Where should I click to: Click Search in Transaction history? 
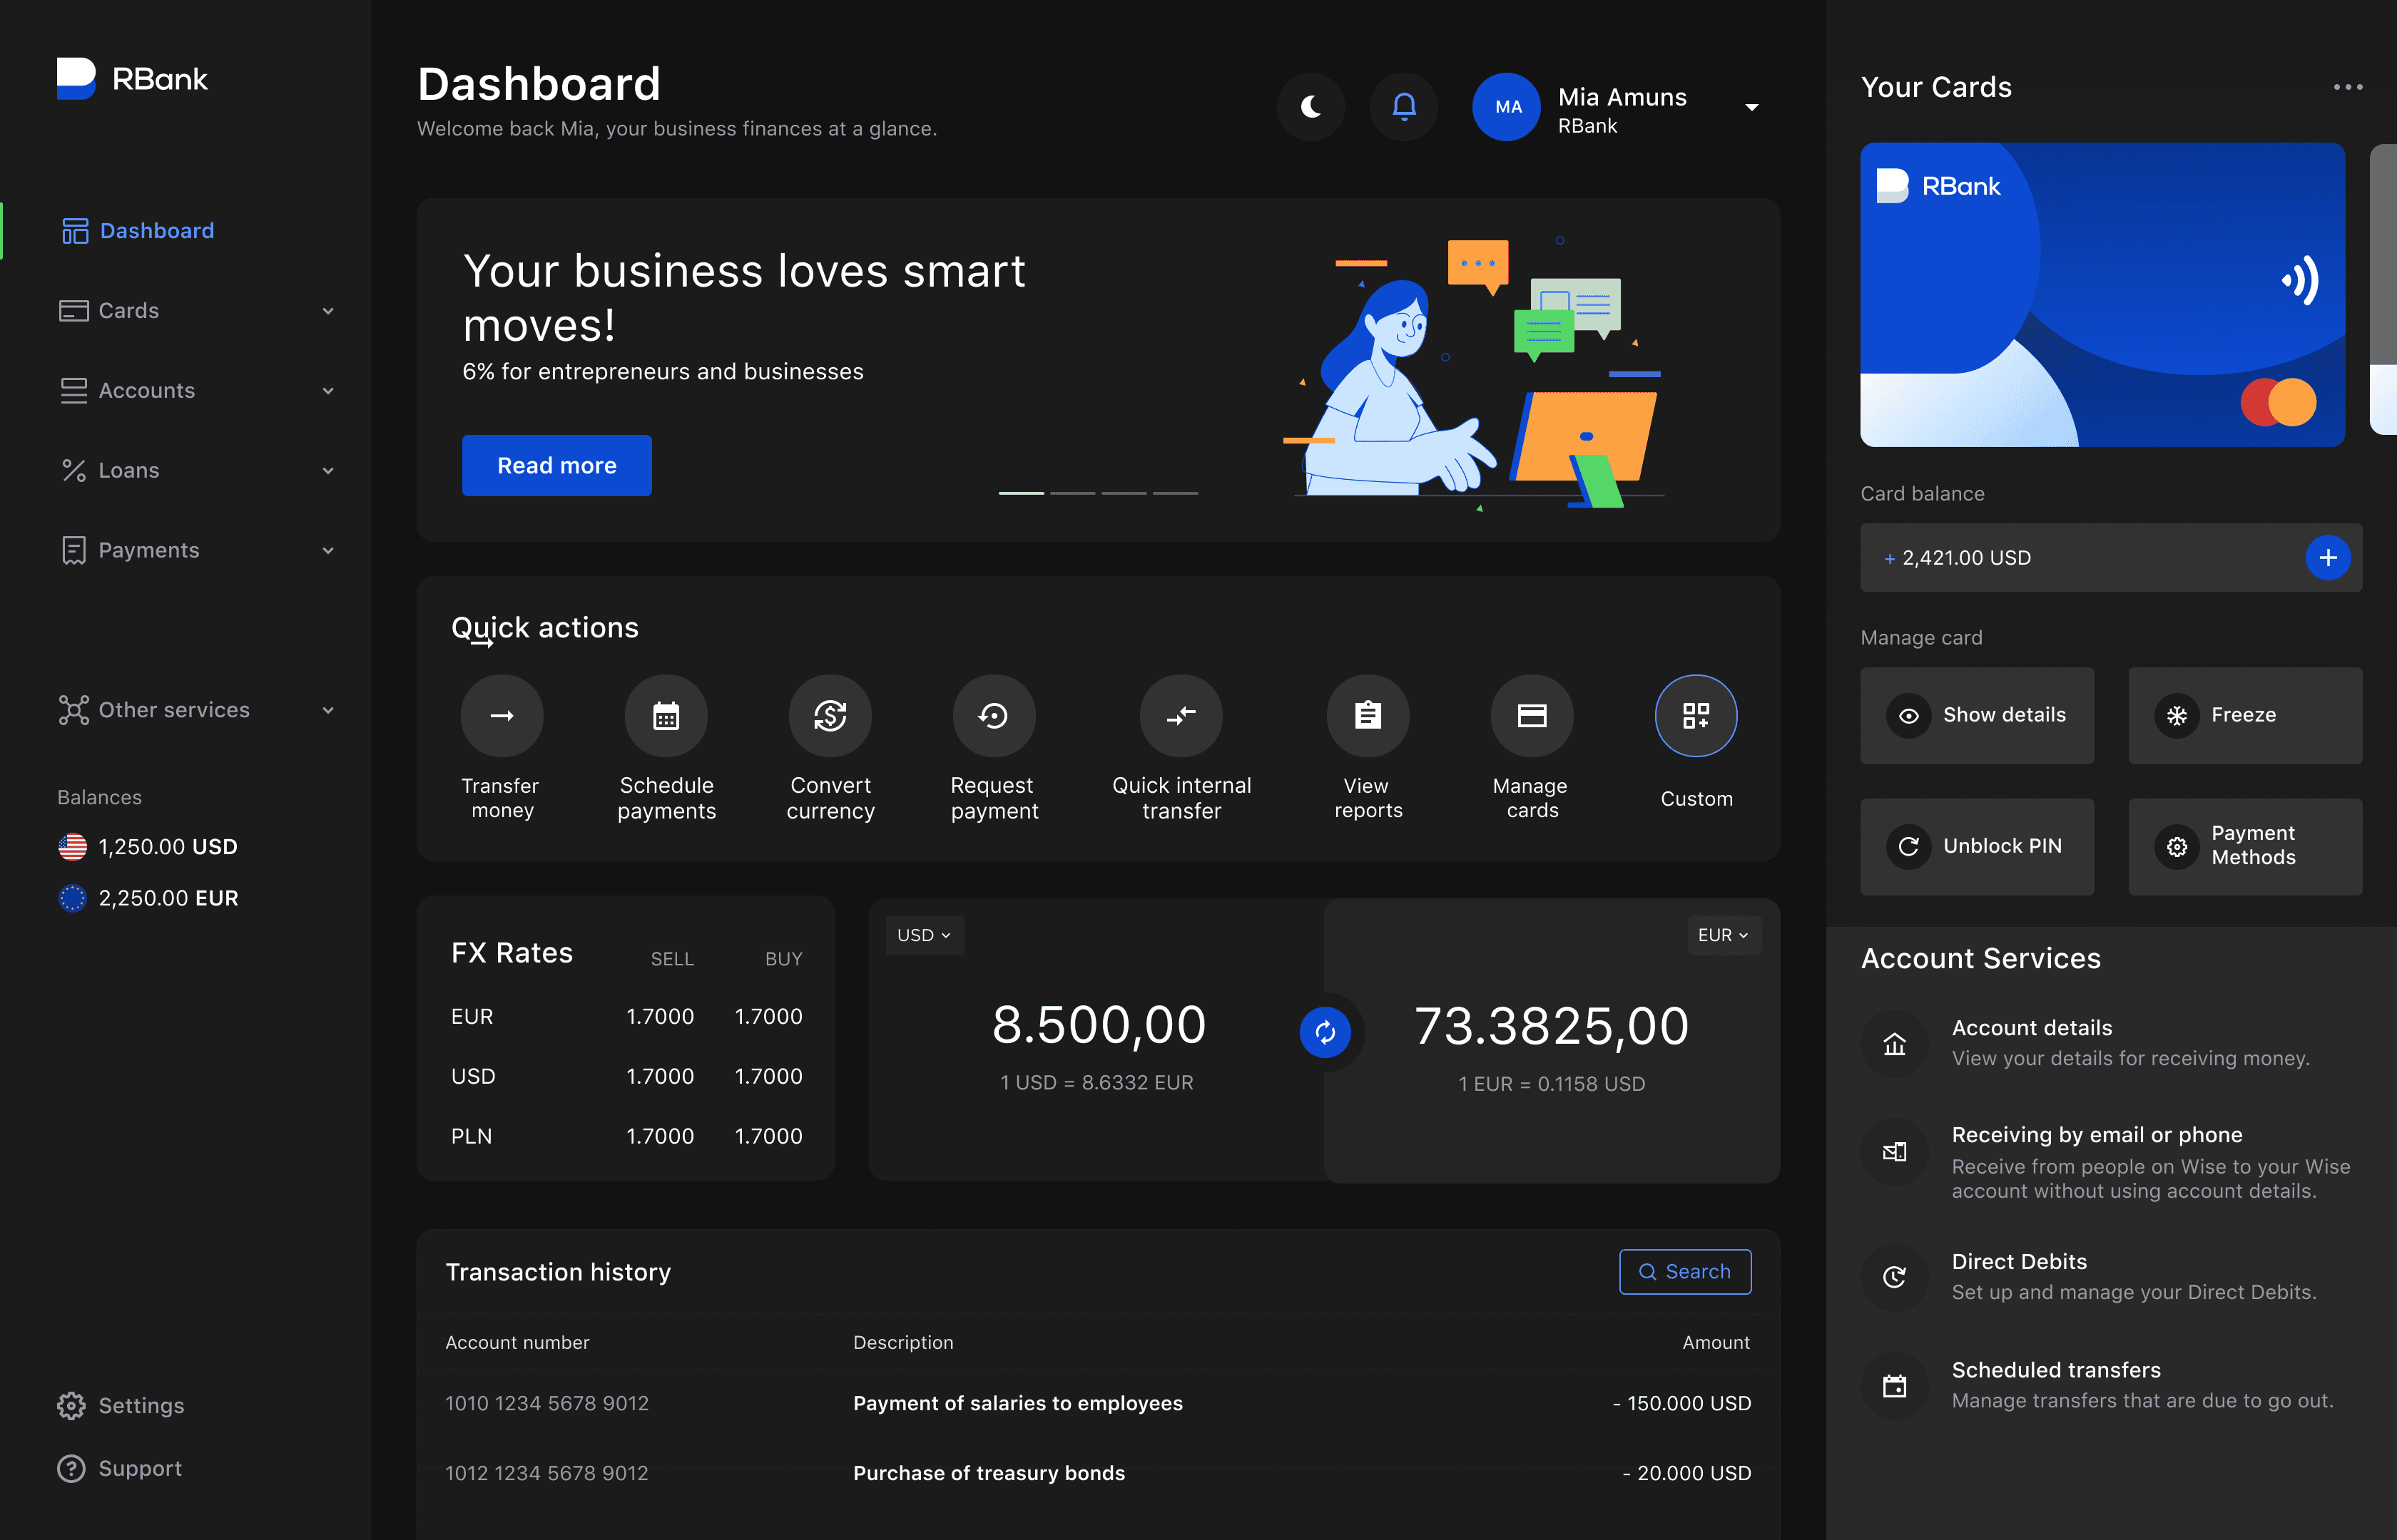tap(1685, 1272)
